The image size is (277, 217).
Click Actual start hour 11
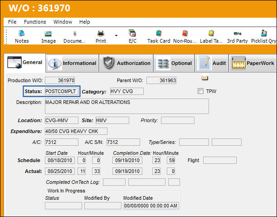pyautogui.click(x=82, y=171)
